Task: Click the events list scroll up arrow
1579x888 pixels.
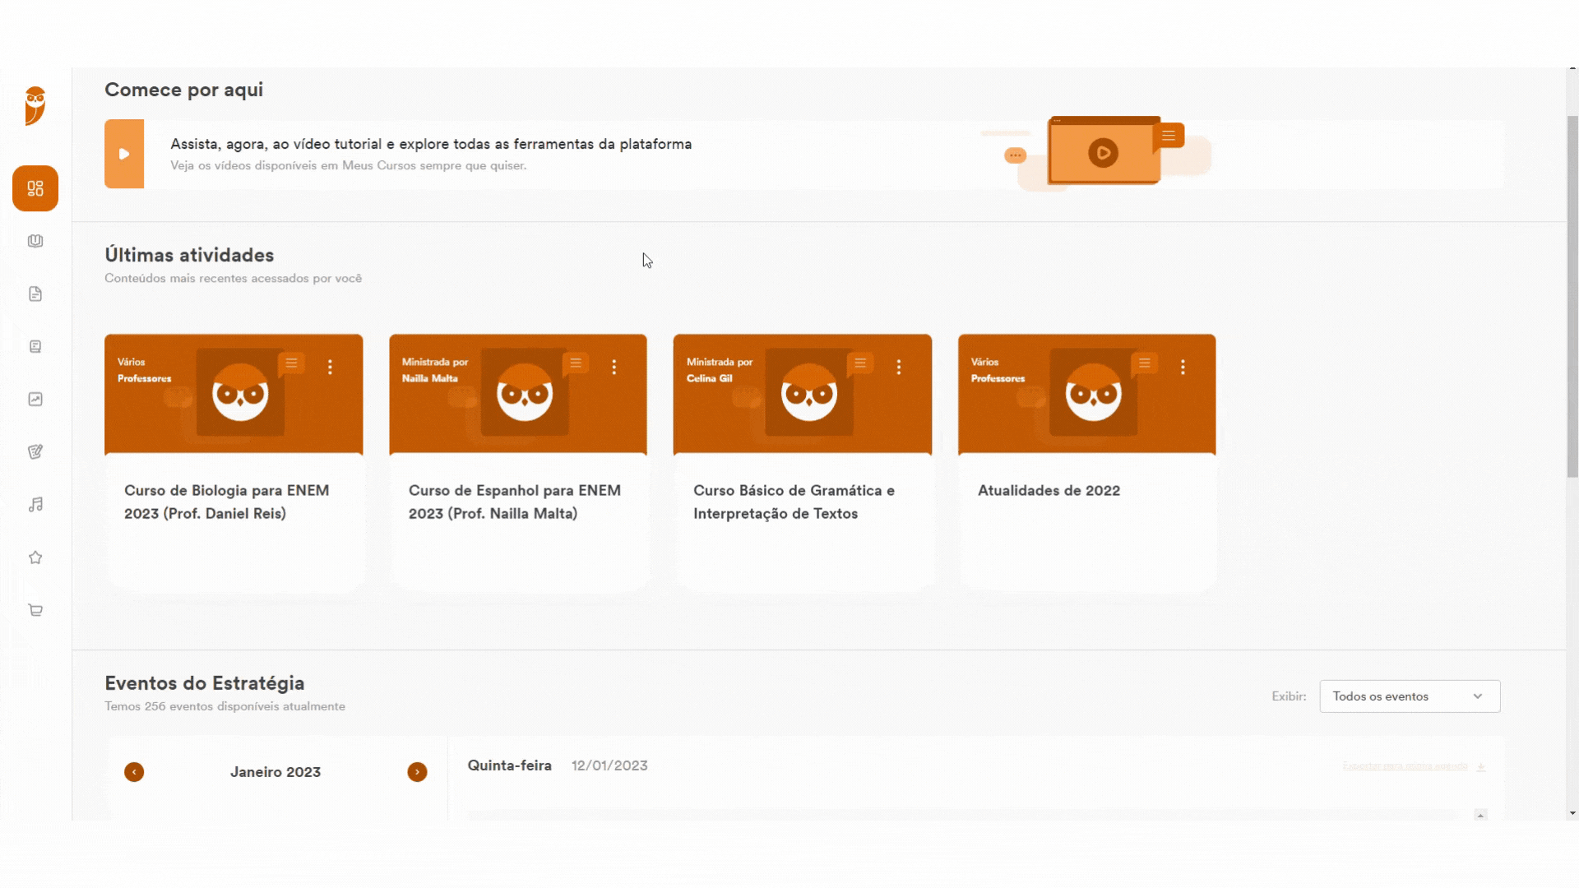Action: pos(1480,815)
